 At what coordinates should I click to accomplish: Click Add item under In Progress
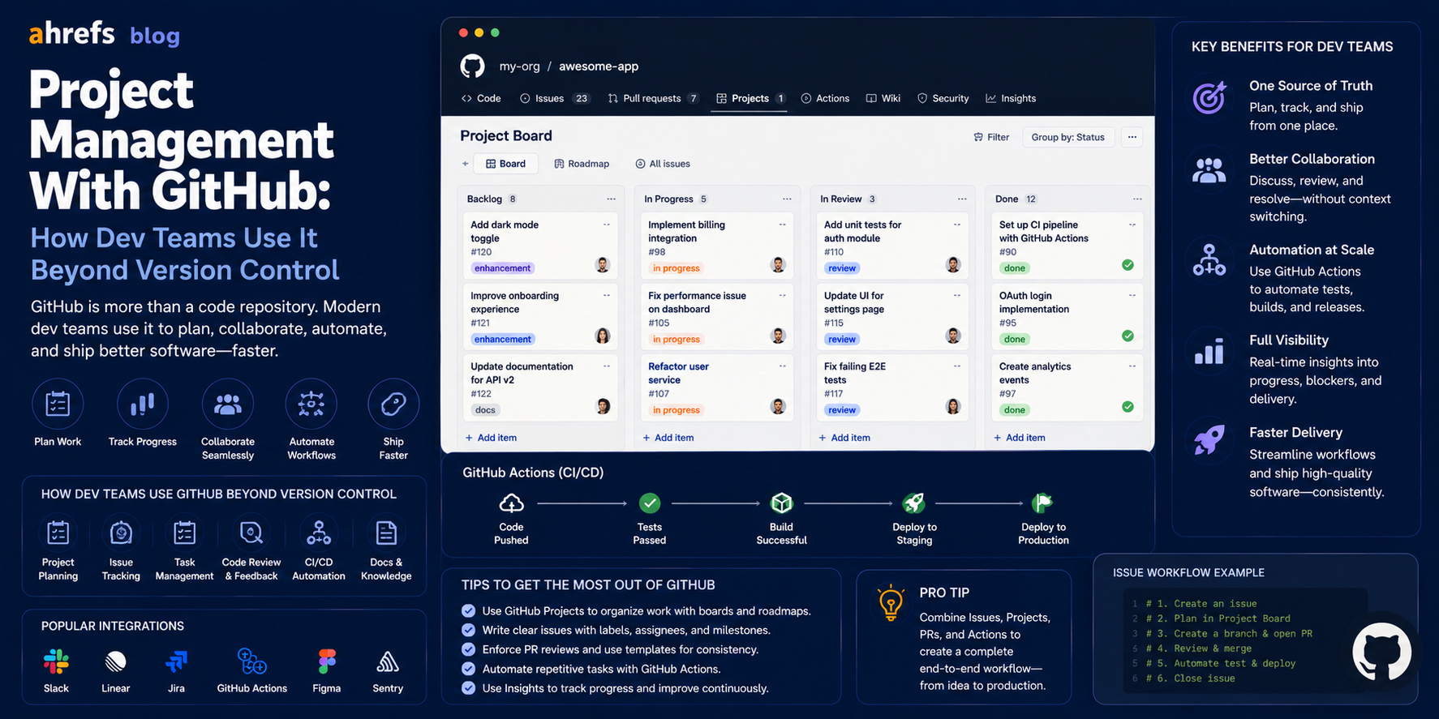(x=668, y=438)
